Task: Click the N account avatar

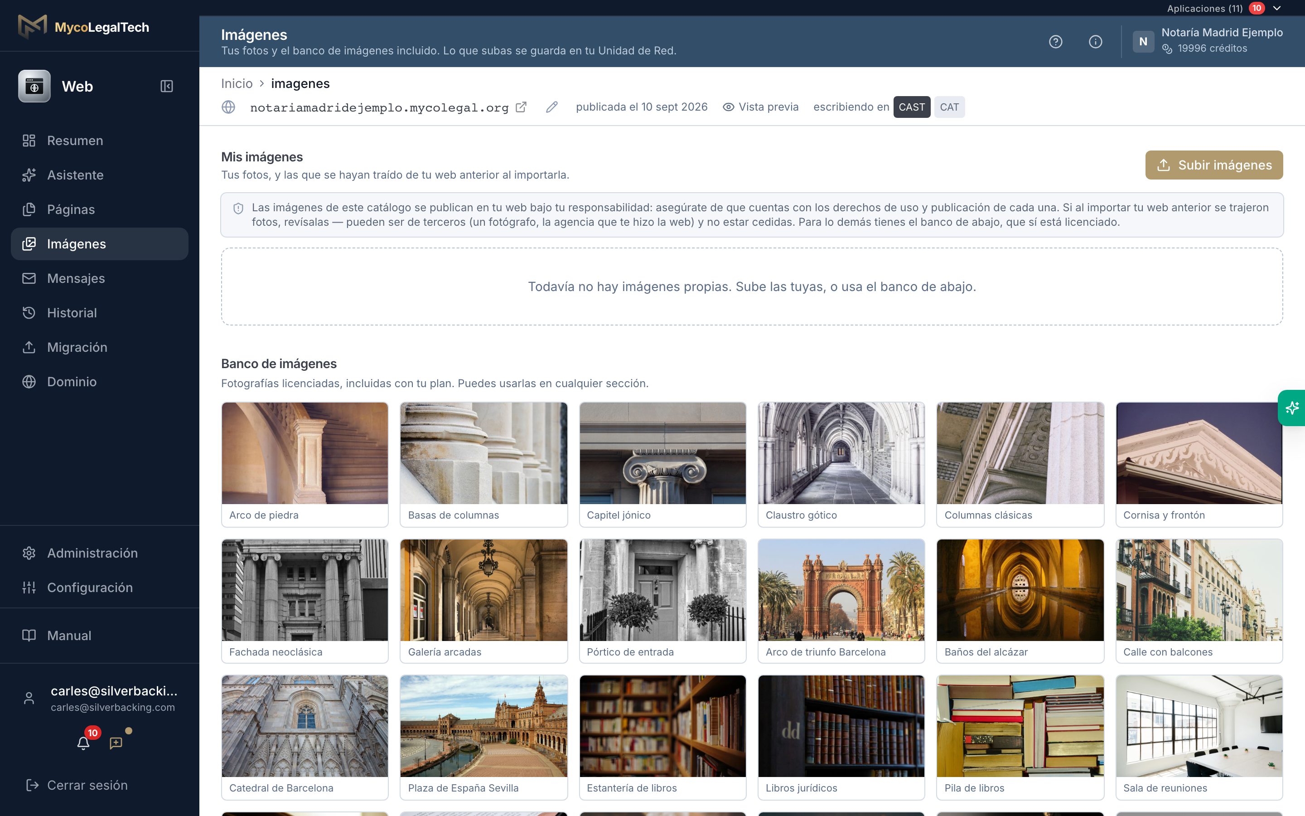Action: point(1143,42)
